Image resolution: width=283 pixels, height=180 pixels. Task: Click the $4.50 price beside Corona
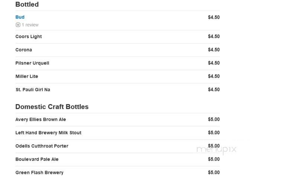pyautogui.click(x=214, y=50)
